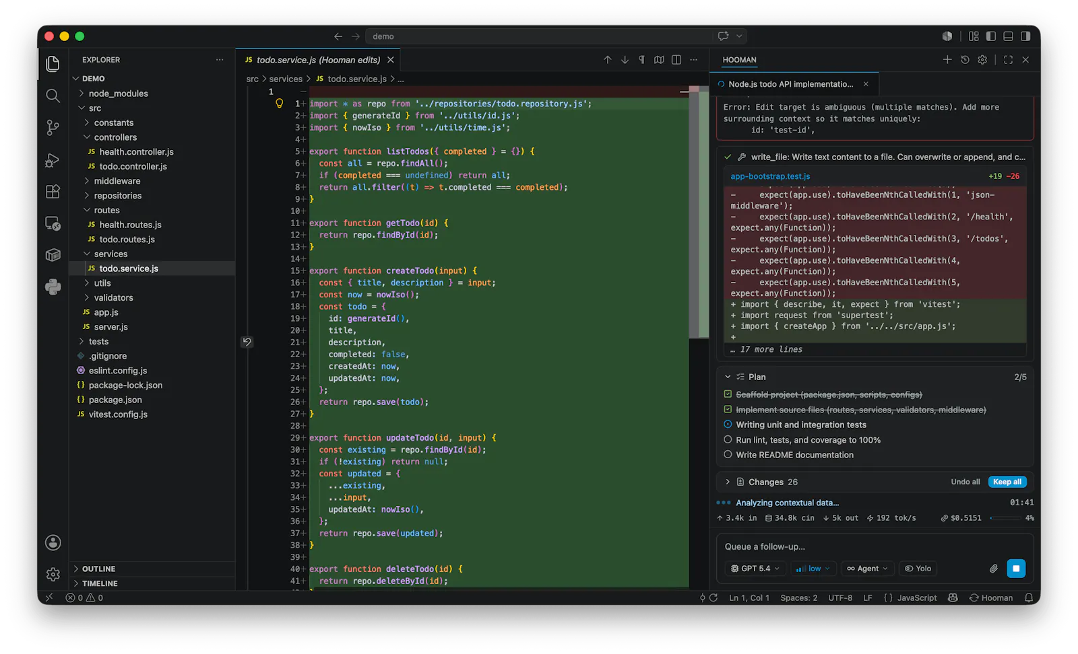Open the GPT 5.4 model dropdown

[755, 569]
